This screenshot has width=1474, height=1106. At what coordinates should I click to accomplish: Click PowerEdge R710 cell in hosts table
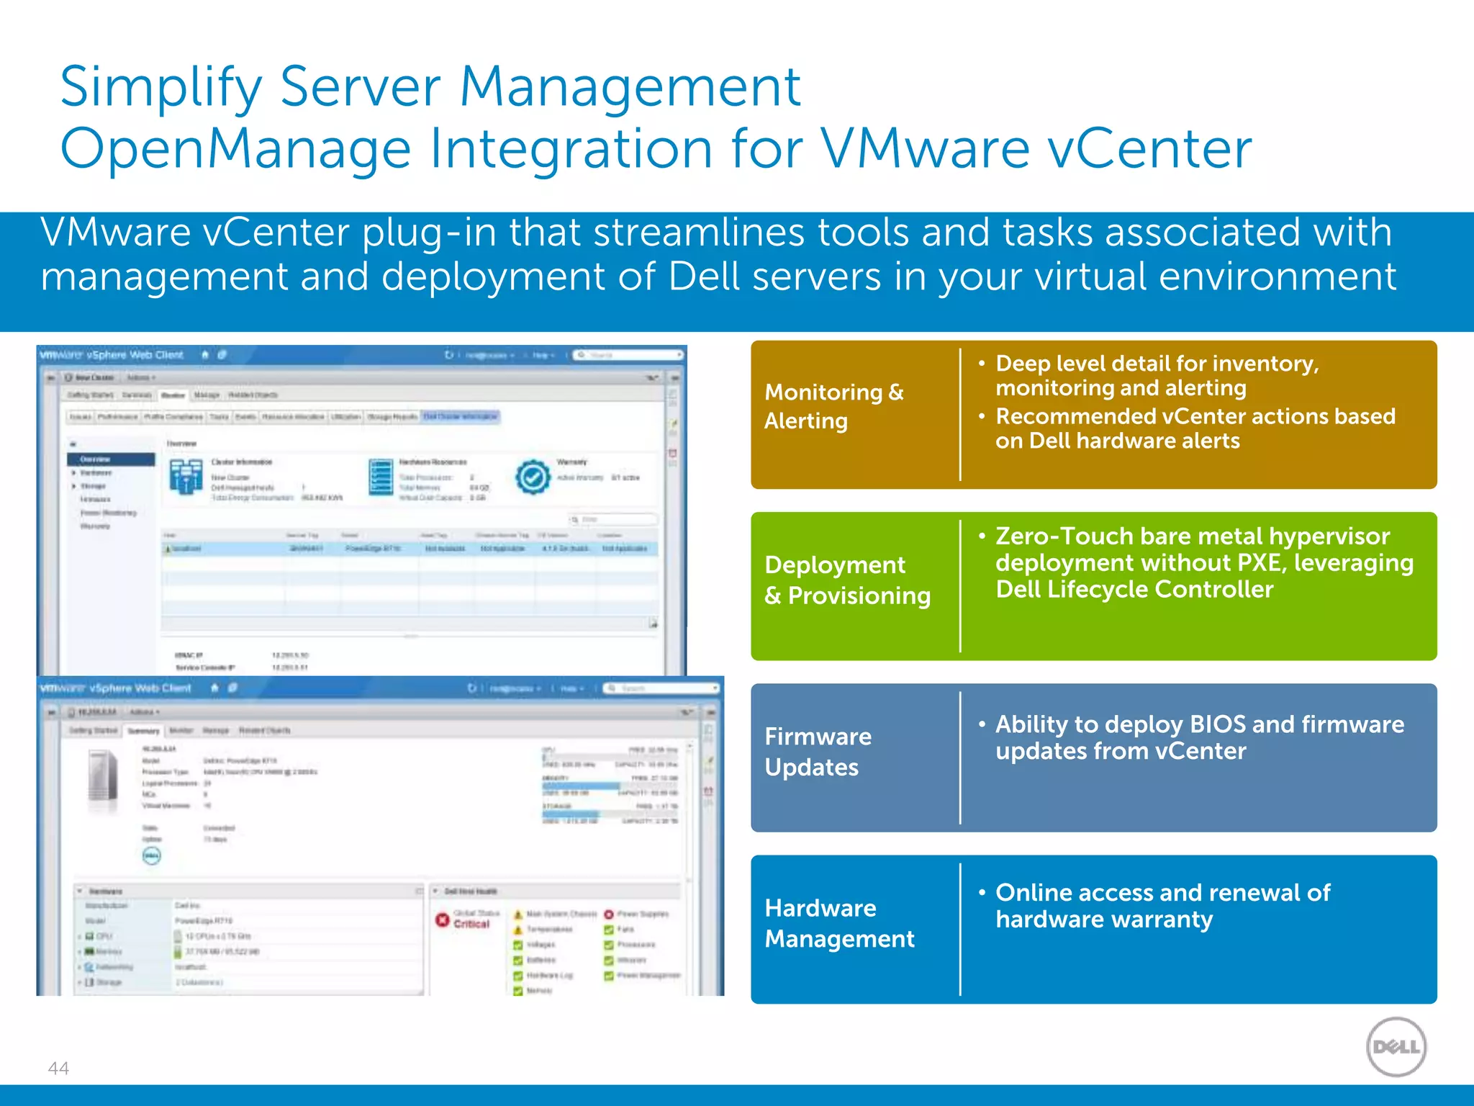pyautogui.click(x=372, y=549)
